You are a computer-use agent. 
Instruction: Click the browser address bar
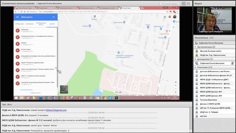[96, 11]
